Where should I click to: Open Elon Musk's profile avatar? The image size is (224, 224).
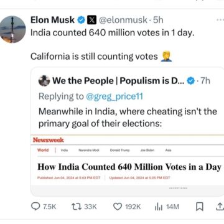(x=12, y=29)
